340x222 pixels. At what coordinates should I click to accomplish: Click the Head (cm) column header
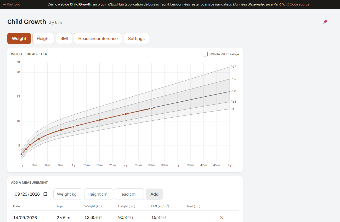pyautogui.click(x=193, y=206)
